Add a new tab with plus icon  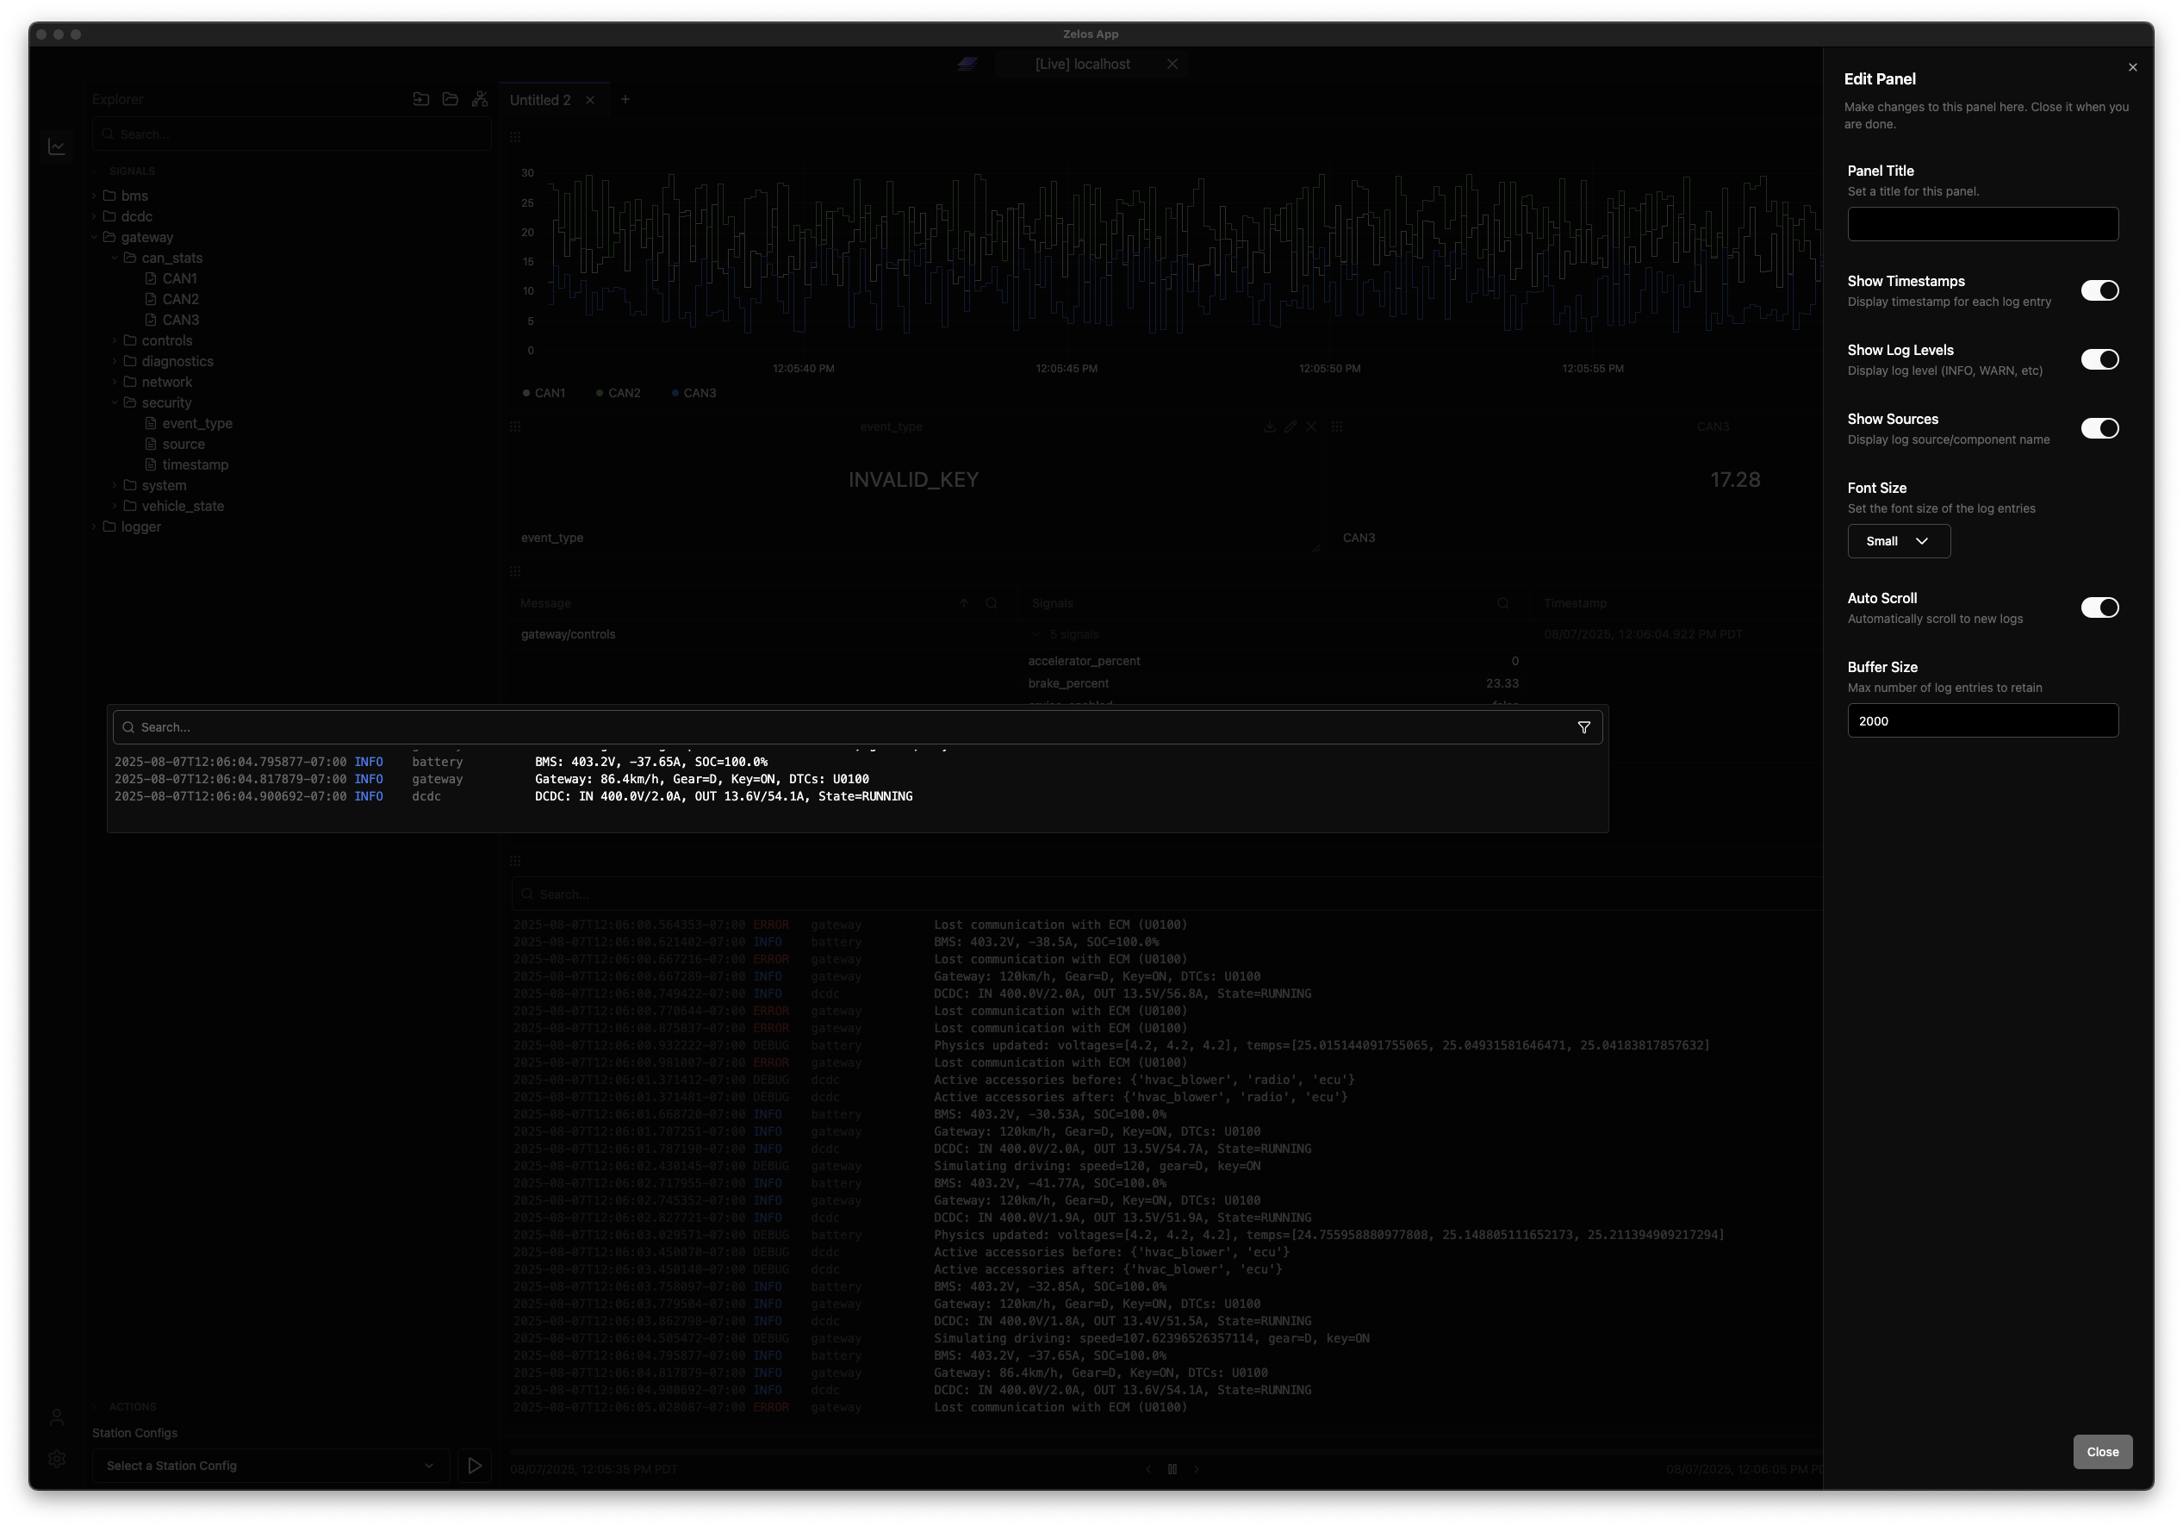click(x=625, y=100)
